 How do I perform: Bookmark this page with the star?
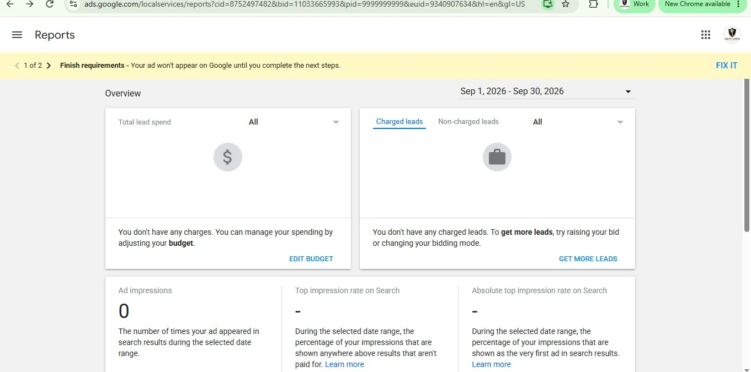(566, 4)
